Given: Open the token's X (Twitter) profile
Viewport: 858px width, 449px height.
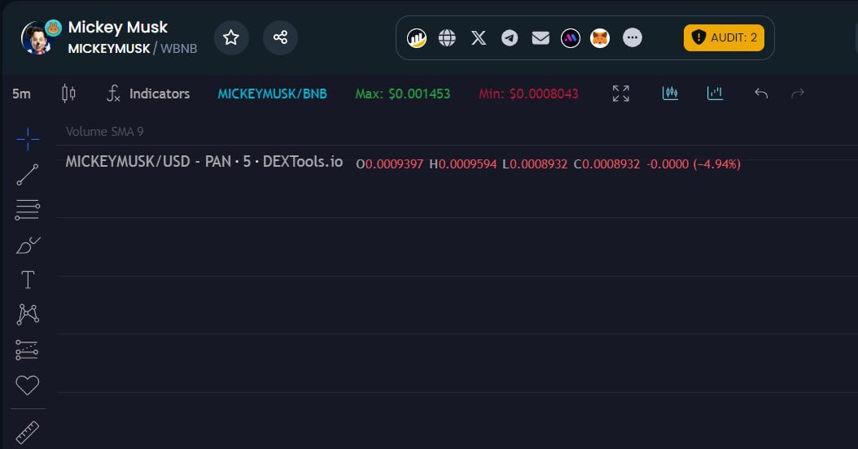Looking at the screenshot, I should (x=479, y=37).
